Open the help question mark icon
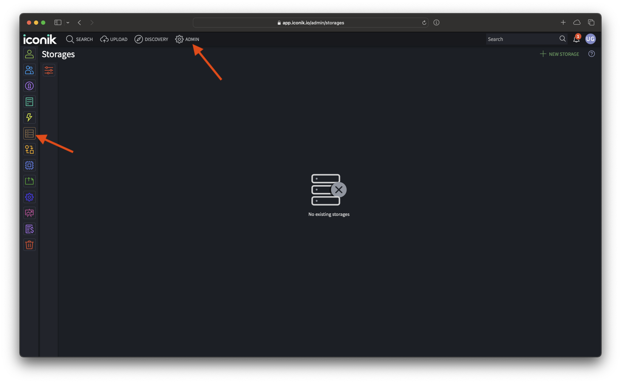 click(592, 54)
